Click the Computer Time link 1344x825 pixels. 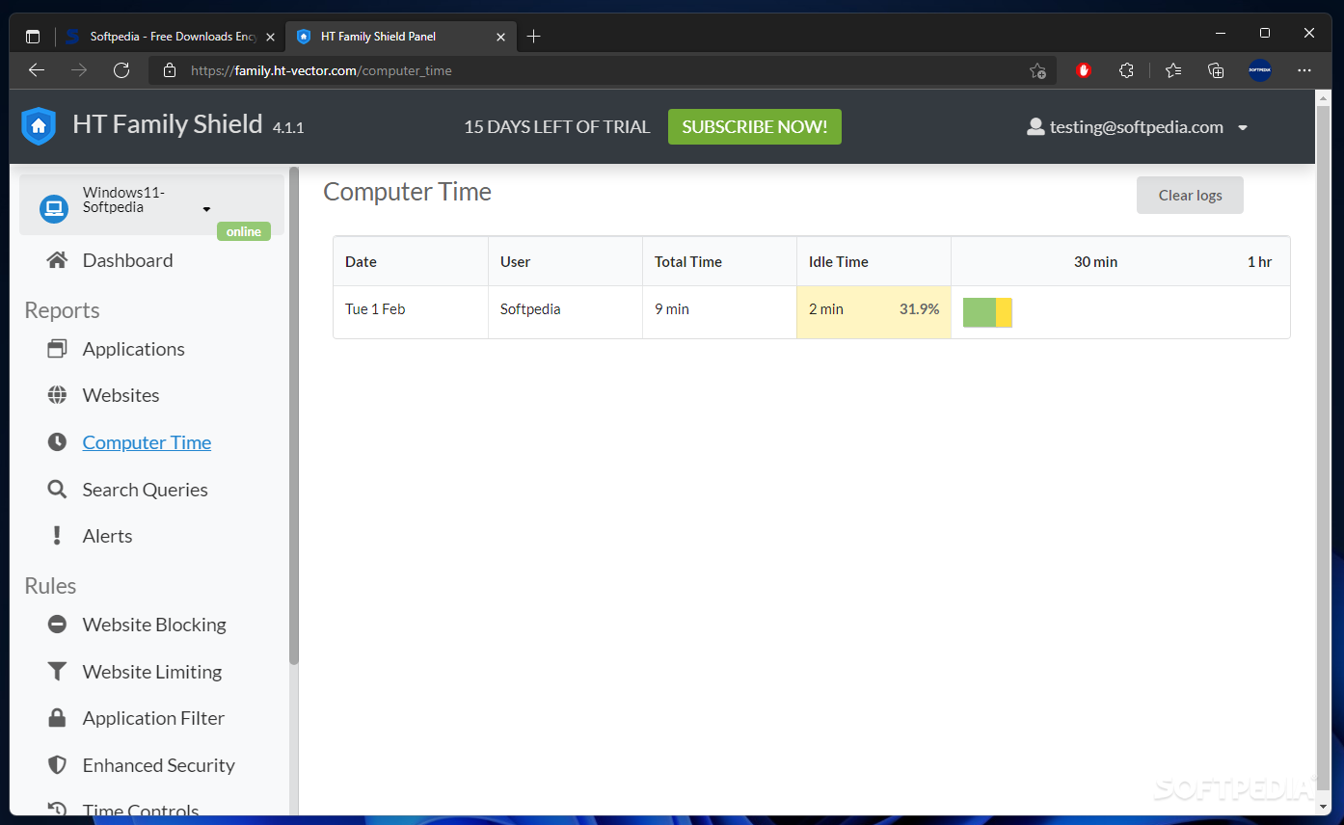click(x=147, y=442)
